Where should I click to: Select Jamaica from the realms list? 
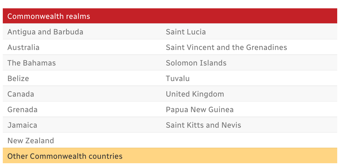(22, 125)
